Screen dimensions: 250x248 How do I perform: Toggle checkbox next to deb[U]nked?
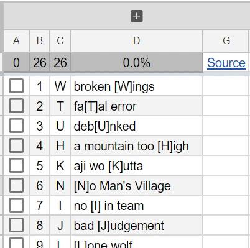(16, 126)
